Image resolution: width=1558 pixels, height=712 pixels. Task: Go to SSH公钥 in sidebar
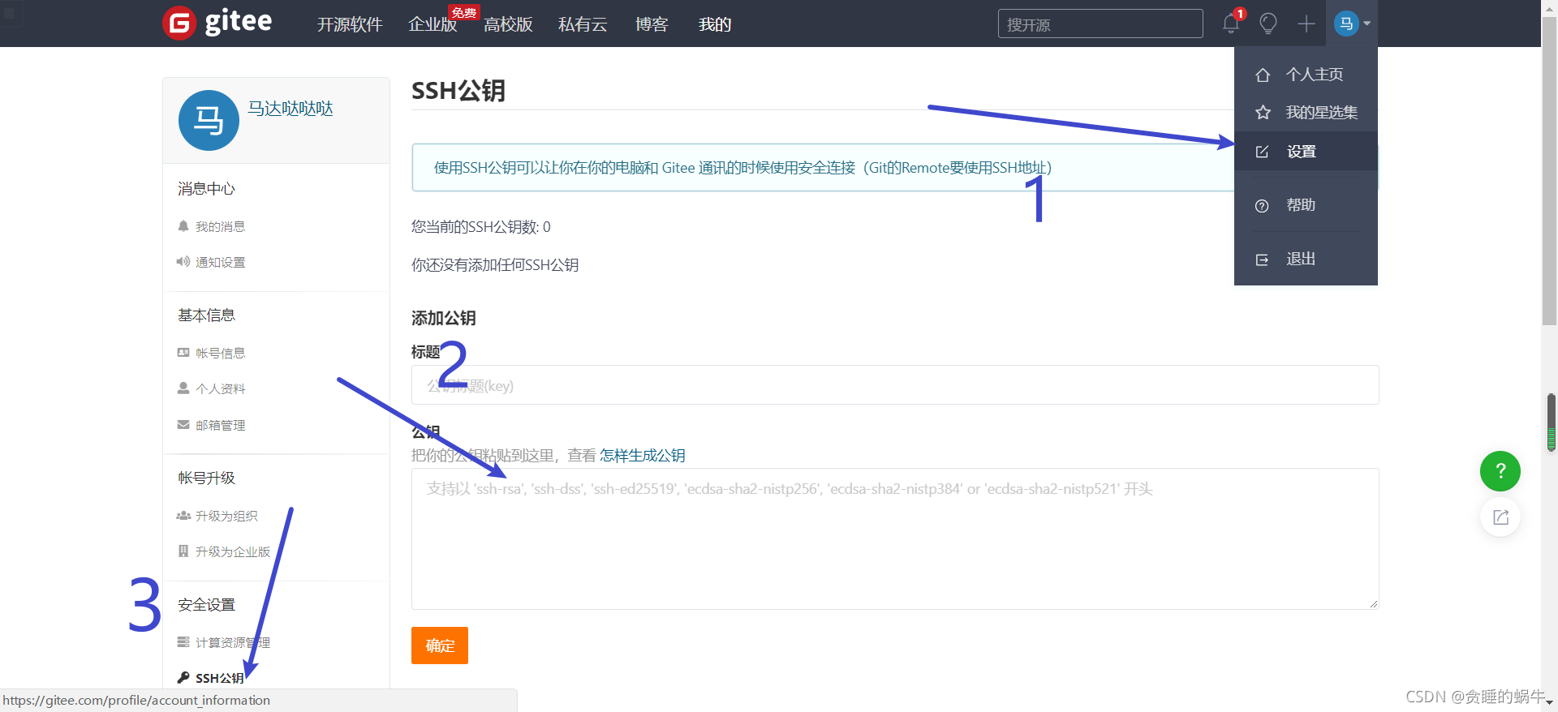tap(220, 678)
